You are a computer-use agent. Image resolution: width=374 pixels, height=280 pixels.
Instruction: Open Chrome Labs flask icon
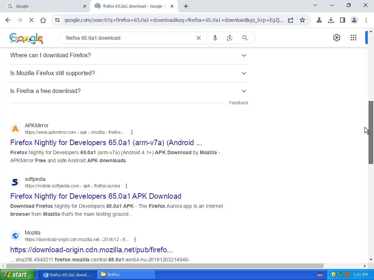click(319, 20)
